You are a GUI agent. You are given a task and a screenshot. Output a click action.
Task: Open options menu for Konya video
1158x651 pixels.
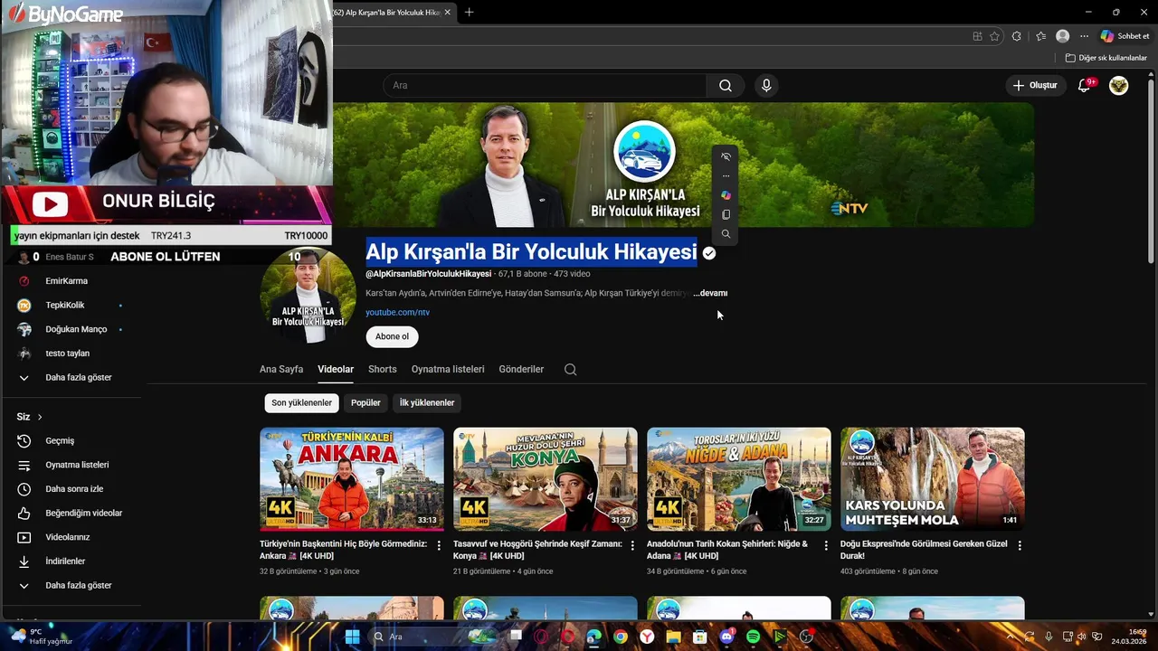click(x=632, y=545)
